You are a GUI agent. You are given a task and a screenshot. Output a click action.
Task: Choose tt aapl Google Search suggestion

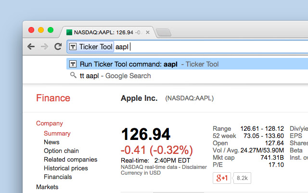[x=187, y=76]
